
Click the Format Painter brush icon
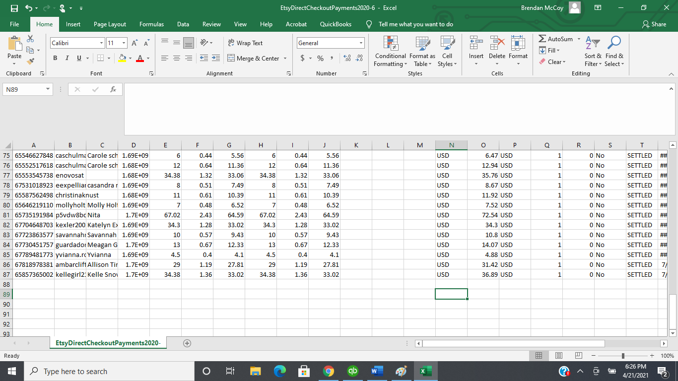pos(31,62)
